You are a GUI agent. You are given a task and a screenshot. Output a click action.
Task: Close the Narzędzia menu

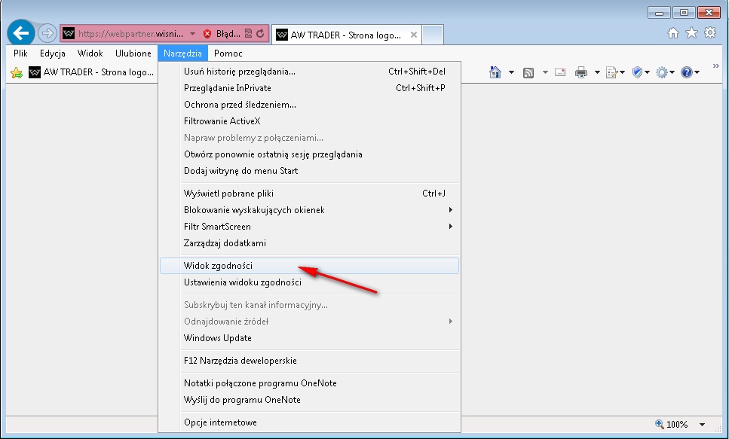tap(182, 53)
